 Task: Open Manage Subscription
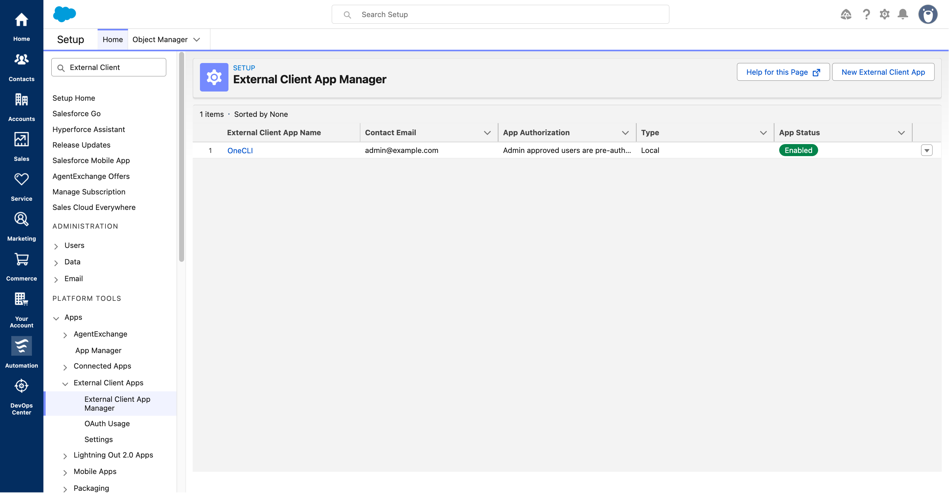click(x=89, y=192)
